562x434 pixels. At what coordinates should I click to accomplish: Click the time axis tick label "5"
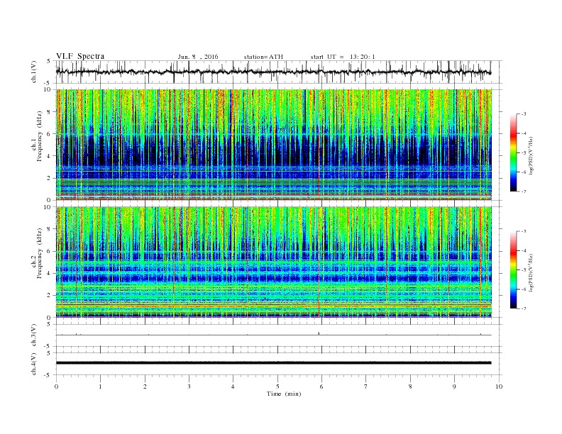(x=277, y=386)
